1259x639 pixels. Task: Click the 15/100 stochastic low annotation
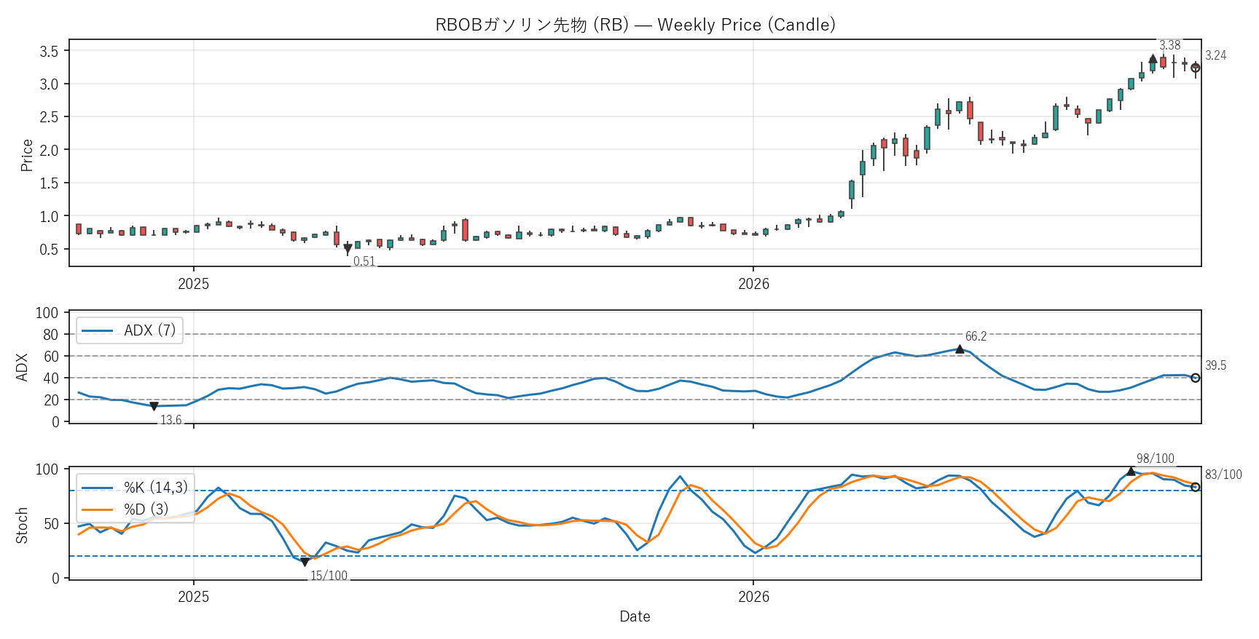click(329, 576)
